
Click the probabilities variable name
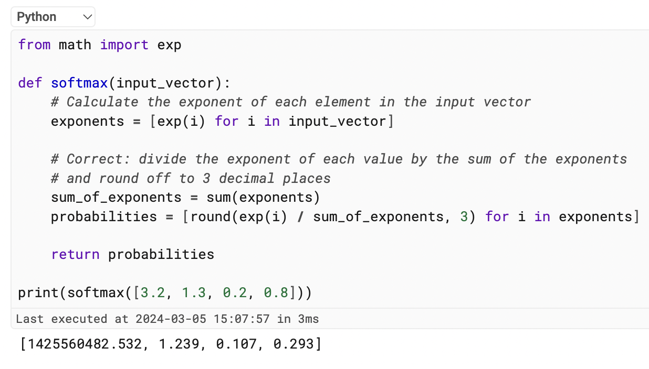(x=103, y=216)
